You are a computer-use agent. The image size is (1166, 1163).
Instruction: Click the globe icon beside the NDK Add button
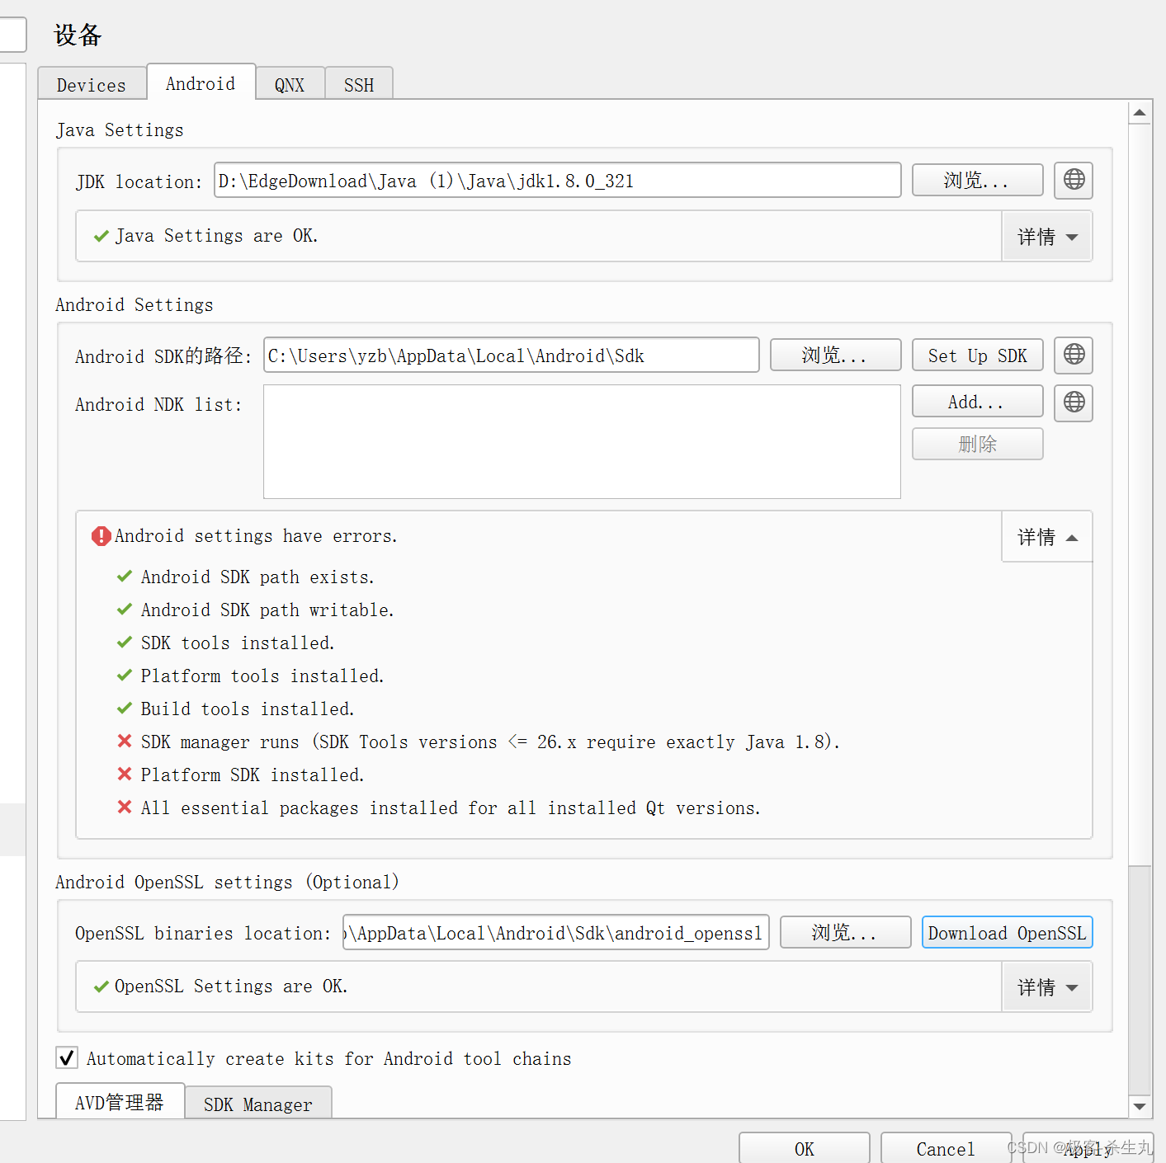pos(1073,403)
